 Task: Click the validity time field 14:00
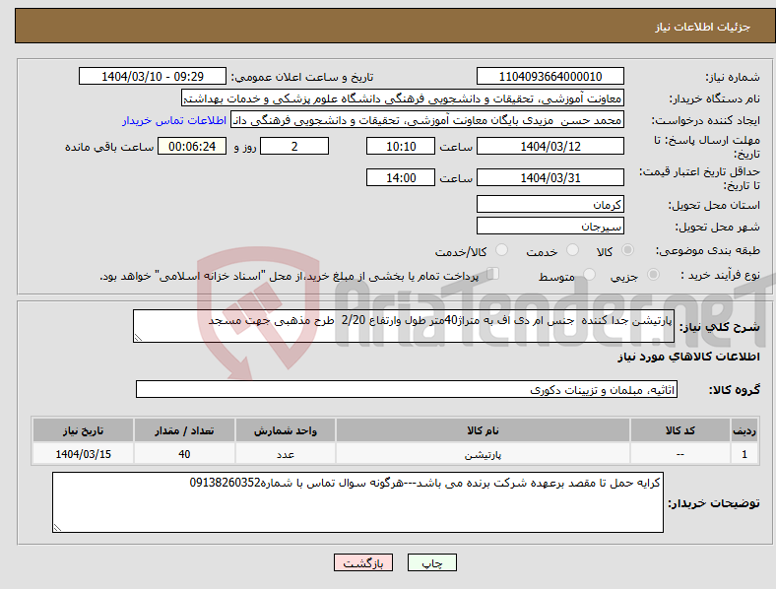(401, 177)
